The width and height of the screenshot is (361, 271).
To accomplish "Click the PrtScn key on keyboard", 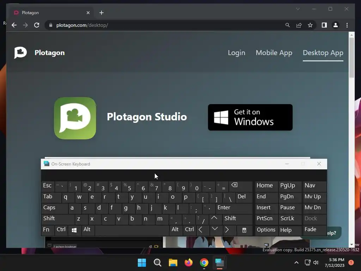I will coord(266,219).
